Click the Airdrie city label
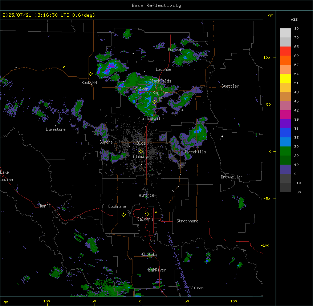The image size is (313, 306). tap(147, 195)
